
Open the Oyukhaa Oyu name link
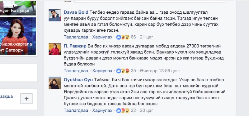coord(78,80)
